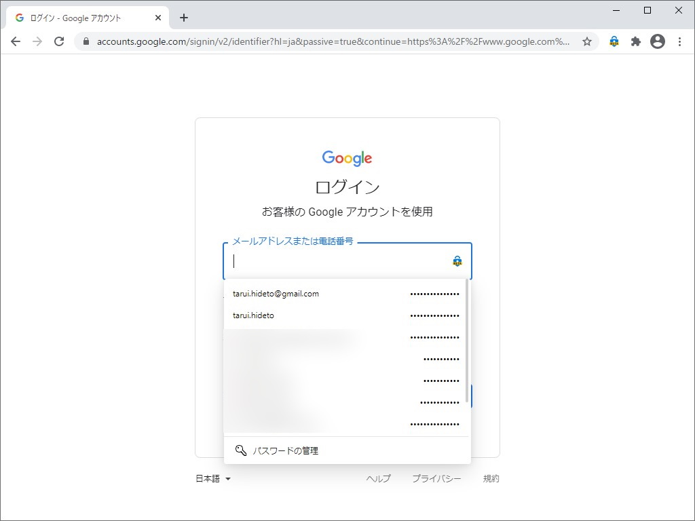Click the key icon next to パスワードの管理
The height and width of the screenshot is (521, 695).
point(241,450)
